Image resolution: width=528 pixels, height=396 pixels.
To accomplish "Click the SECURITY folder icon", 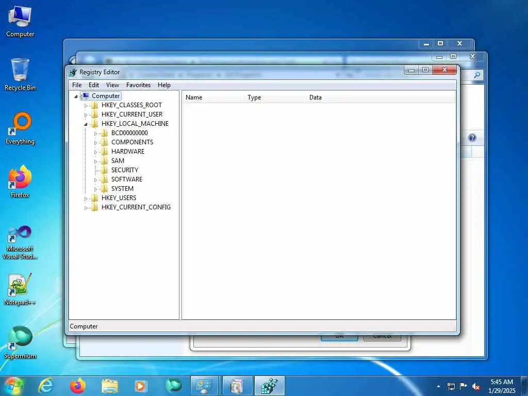I will coord(104,170).
